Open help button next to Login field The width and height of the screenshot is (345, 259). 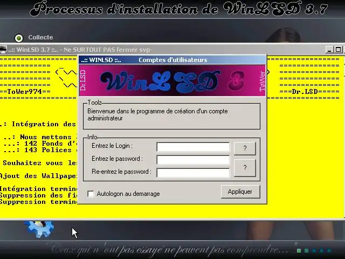245,148
